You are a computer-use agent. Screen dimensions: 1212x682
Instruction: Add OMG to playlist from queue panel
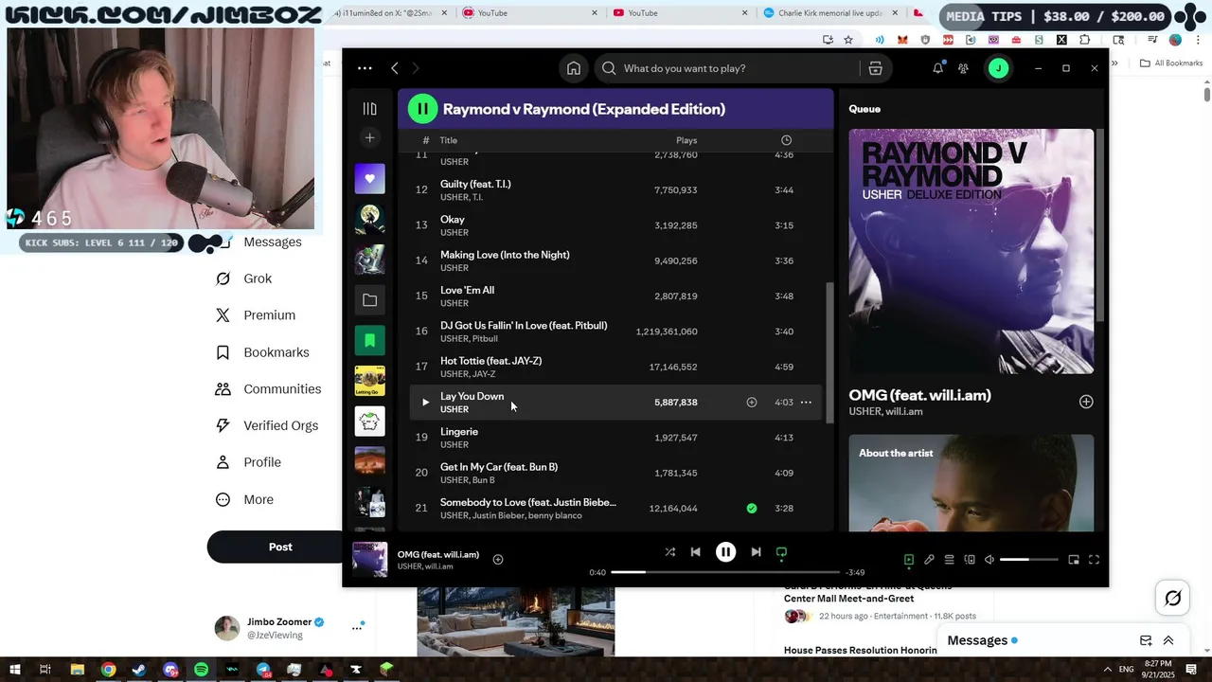pos(1086,402)
